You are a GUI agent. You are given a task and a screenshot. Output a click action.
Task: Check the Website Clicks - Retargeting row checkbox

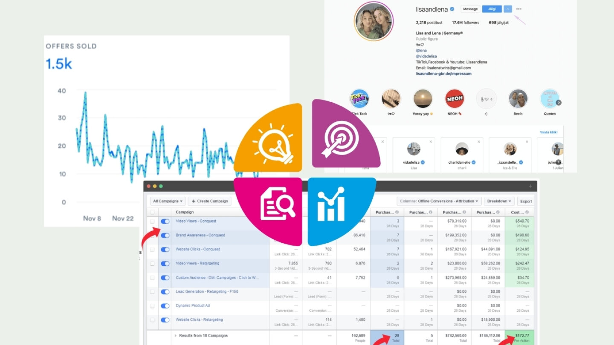pyautogui.click(x=152, y=320)
